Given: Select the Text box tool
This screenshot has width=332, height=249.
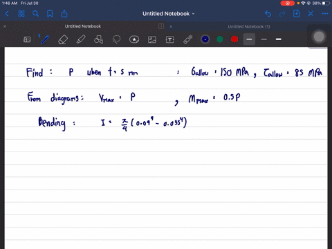Looking at the screenshot, I should pos(170,39).
